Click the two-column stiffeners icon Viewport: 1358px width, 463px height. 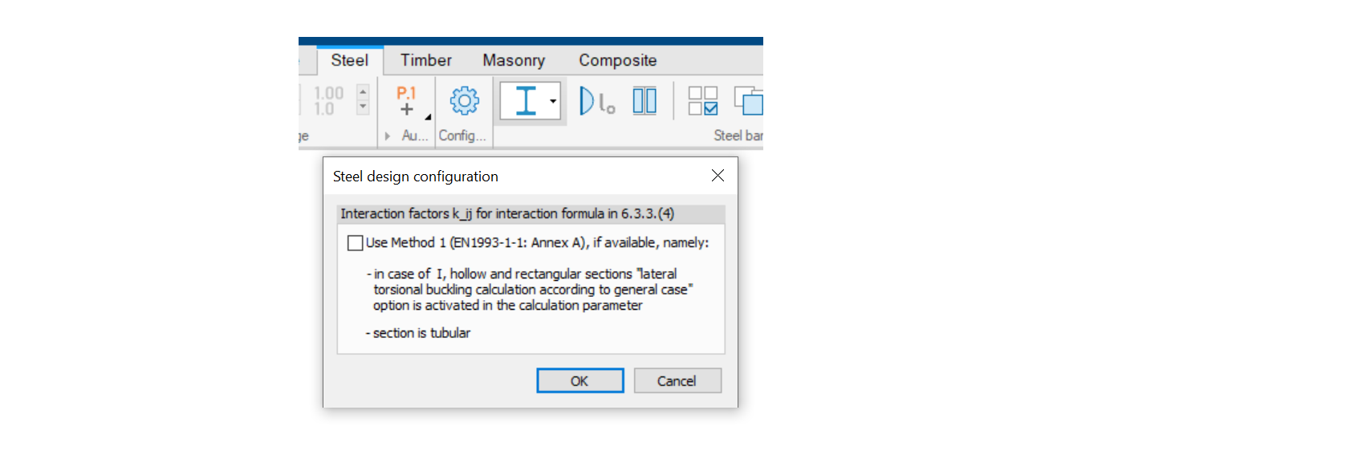644,101
